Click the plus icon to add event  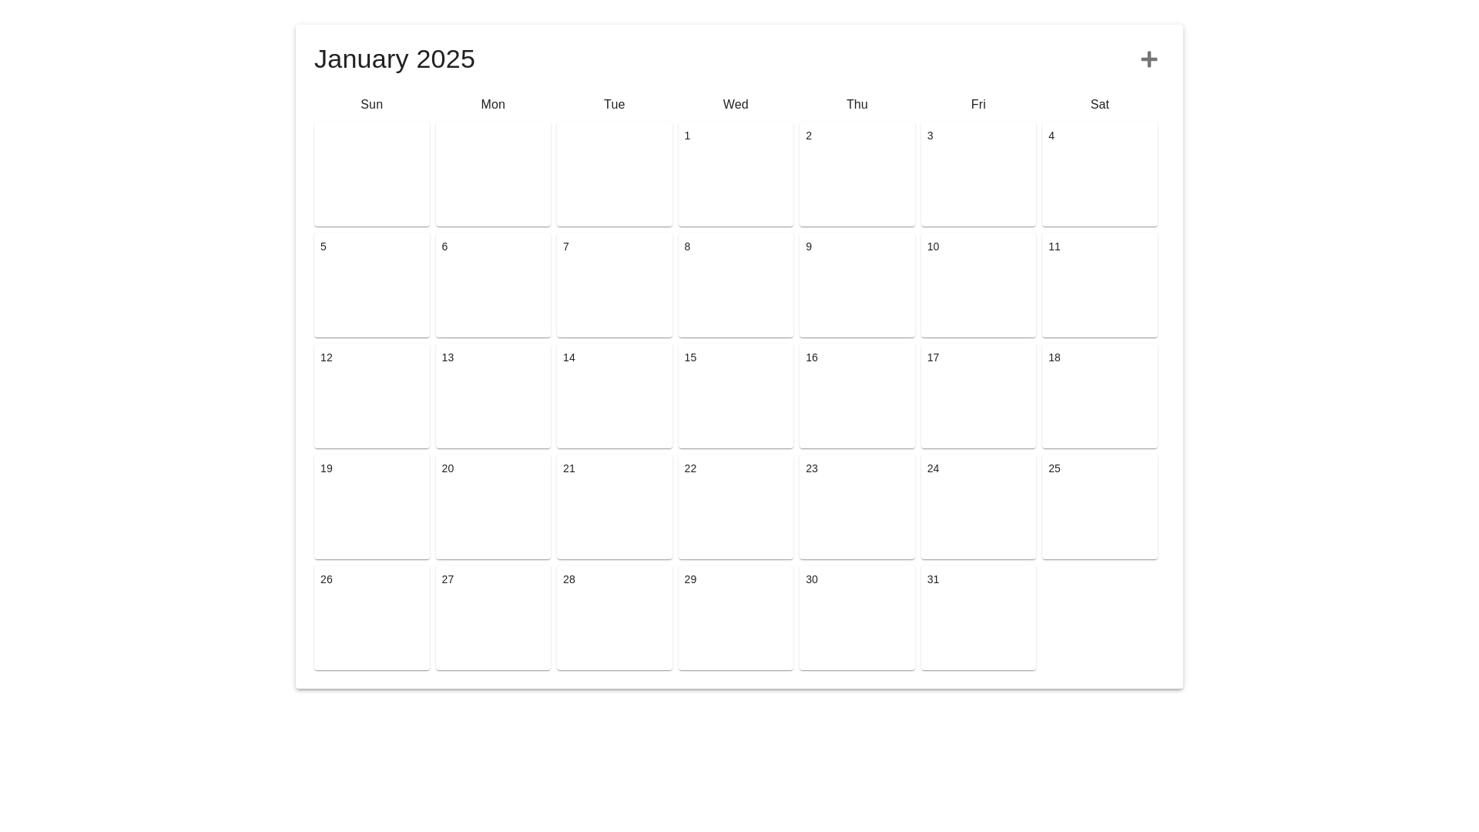1149,59
